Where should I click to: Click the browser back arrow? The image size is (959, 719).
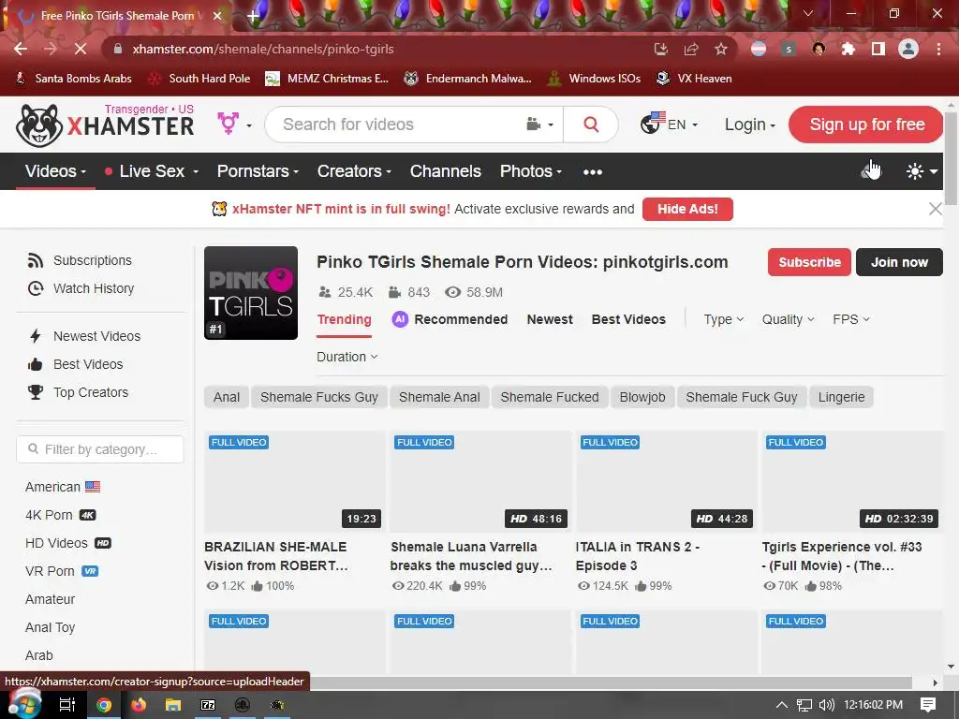(21, 49)
